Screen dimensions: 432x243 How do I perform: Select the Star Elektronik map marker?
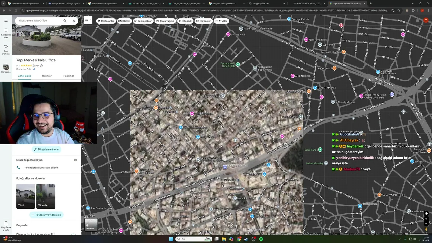pos(88,208)
